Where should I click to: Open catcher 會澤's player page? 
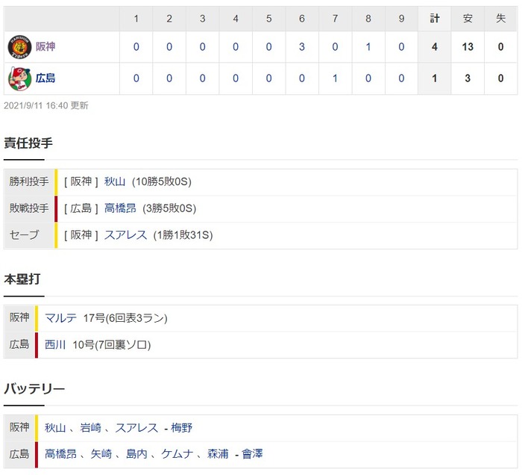pyautogui.click(x=252, y=454)
